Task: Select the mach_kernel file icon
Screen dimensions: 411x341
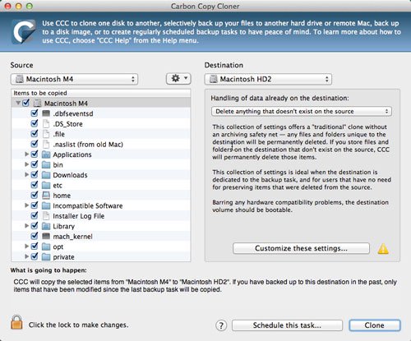Action: (x=46, y=236)
